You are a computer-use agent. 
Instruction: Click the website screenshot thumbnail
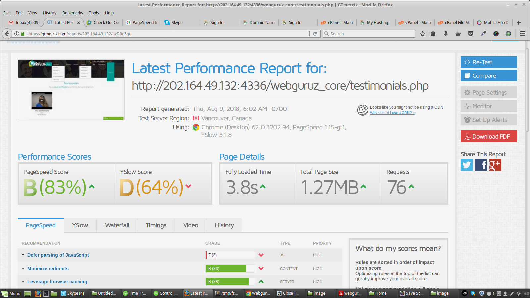(71, 90)
